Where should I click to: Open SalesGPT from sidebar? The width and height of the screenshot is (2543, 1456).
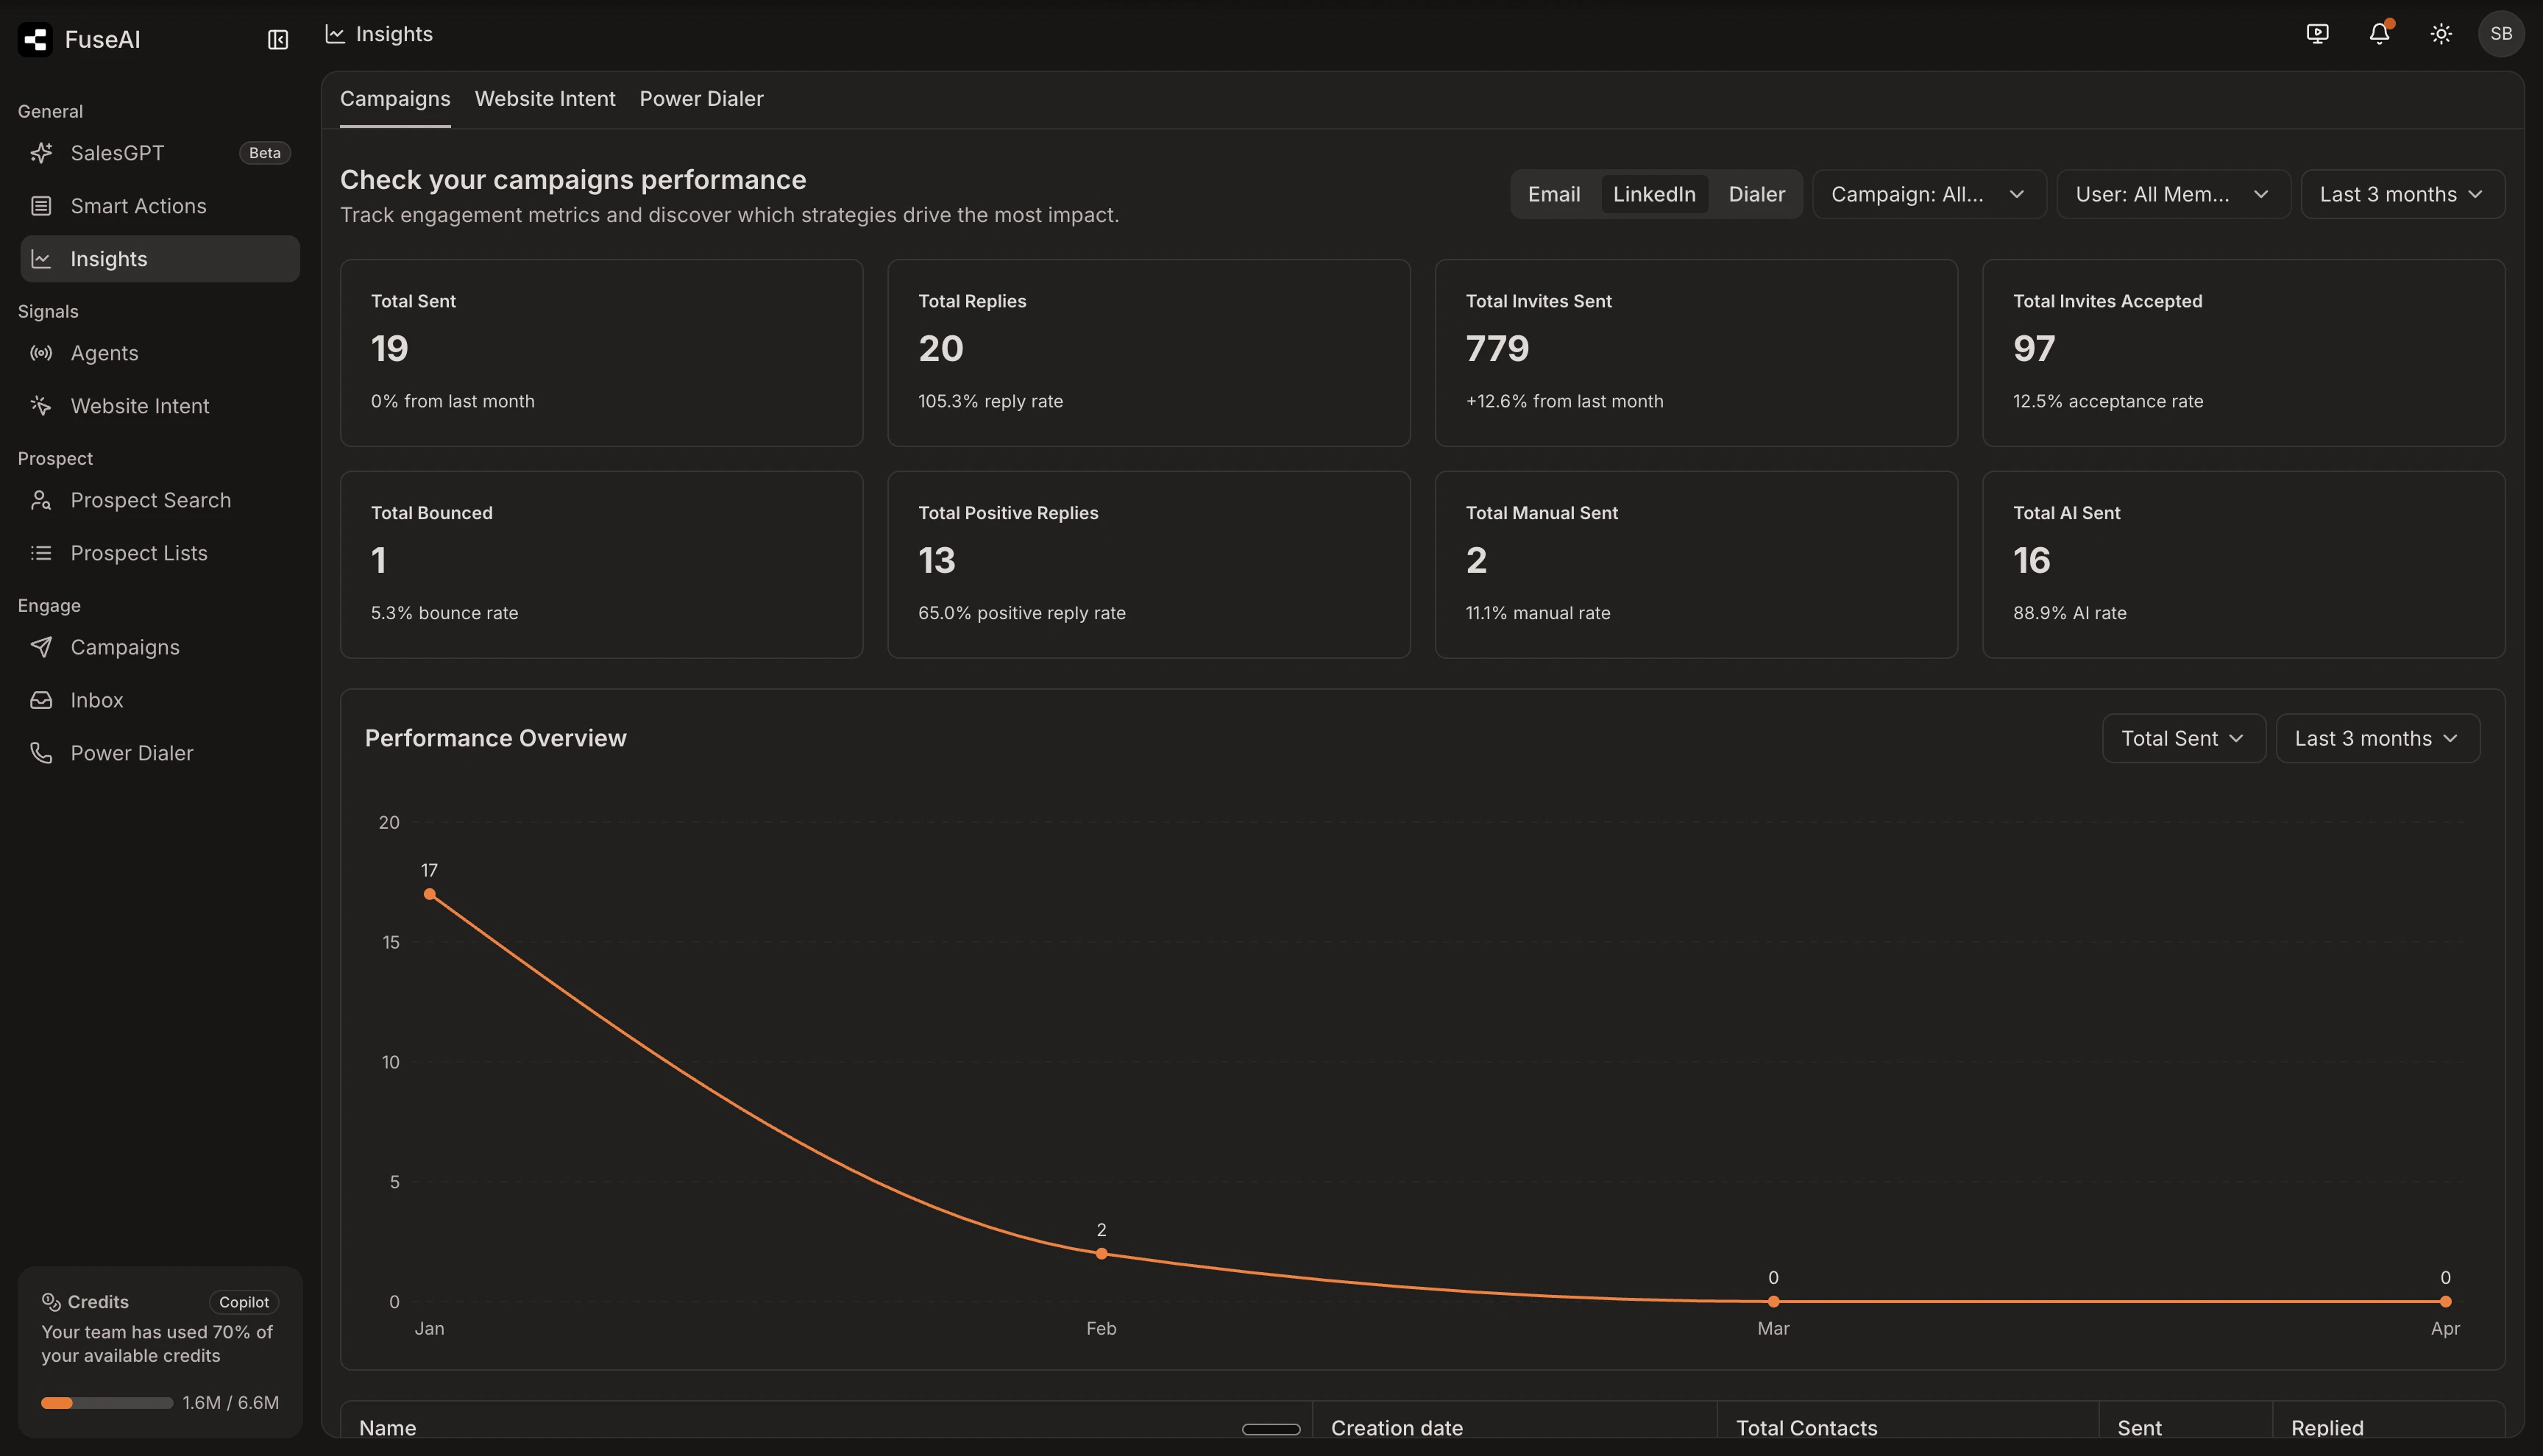tap(117, 153)
